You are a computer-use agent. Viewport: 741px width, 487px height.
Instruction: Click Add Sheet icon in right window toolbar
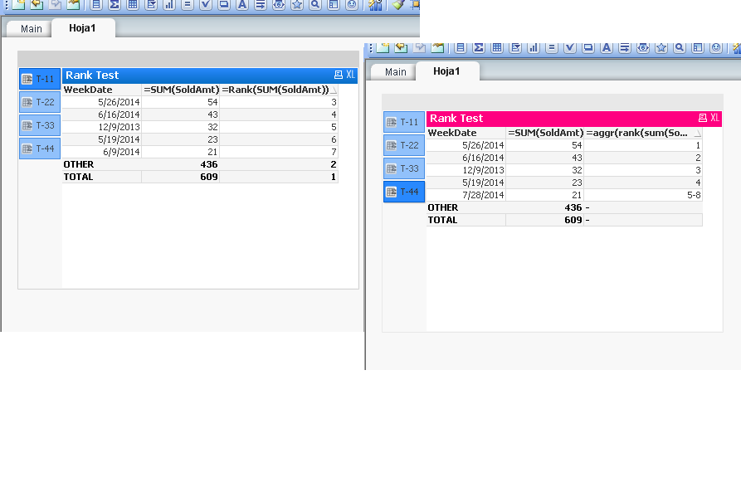(x=383, y=47)
